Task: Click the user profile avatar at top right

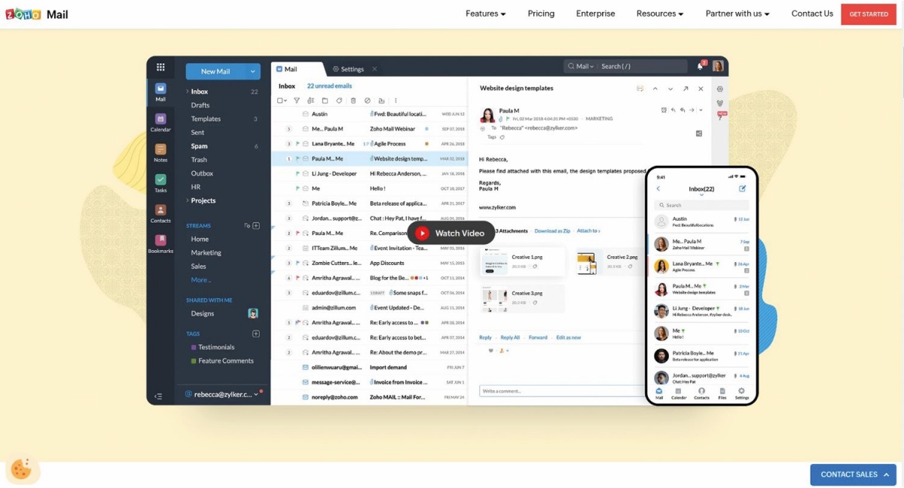Action: point(718,66)
